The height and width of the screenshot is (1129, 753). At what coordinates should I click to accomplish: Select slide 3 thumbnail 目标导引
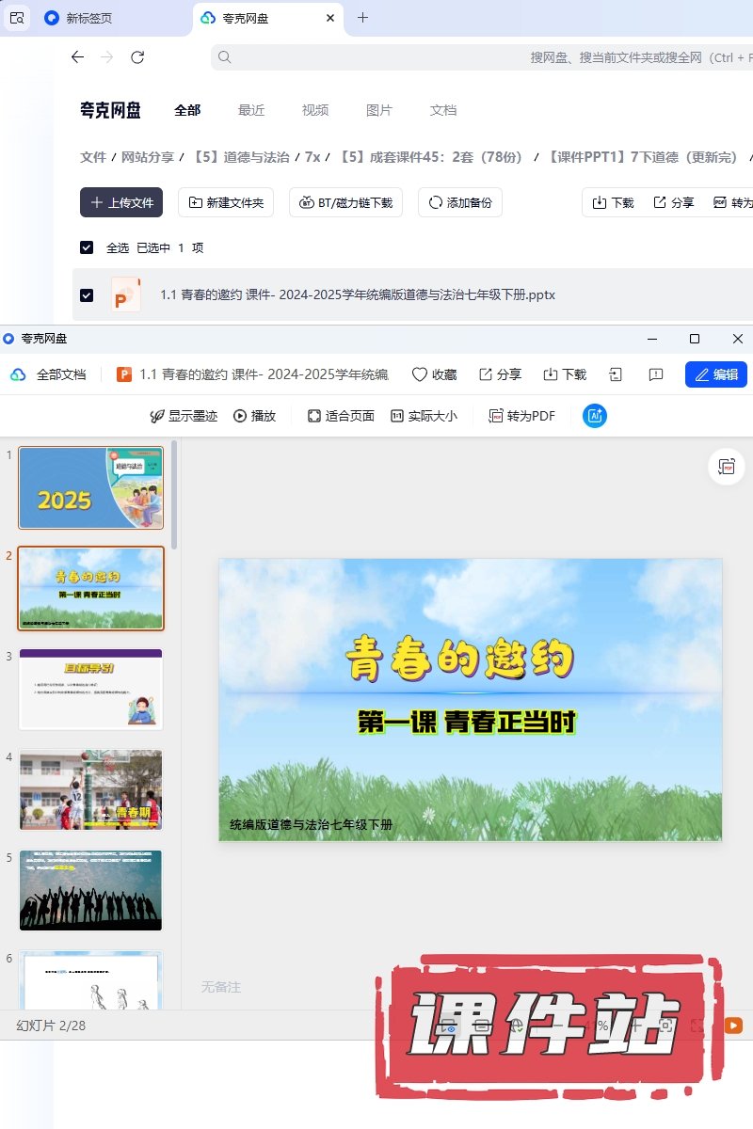pyautogui.click(x=91, y=689)
